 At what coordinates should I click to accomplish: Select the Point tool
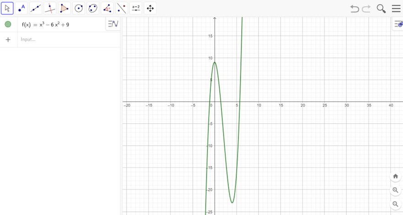click(21, 8)
